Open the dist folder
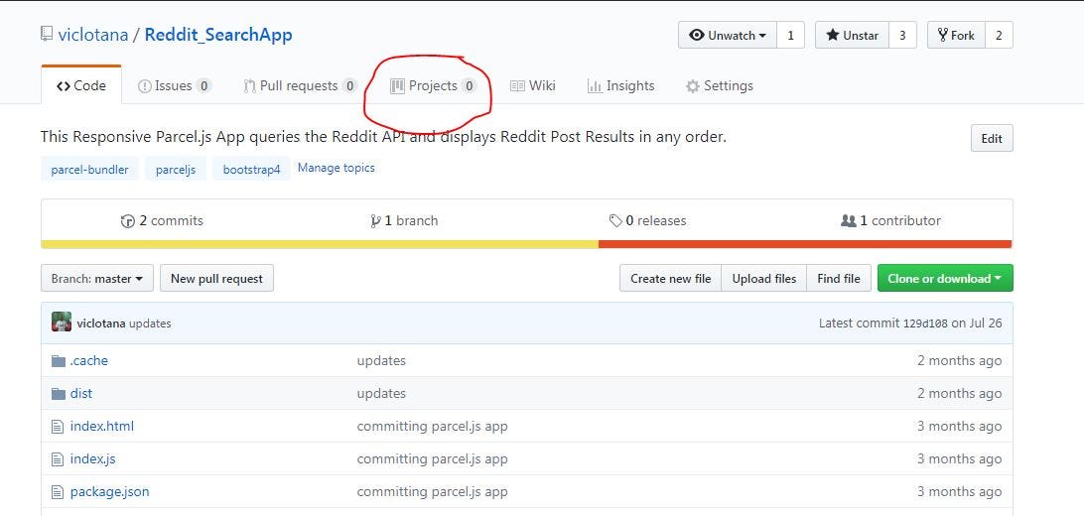Screen dimensions: 1084x516 pyautogui.click(x=80, y=393)
